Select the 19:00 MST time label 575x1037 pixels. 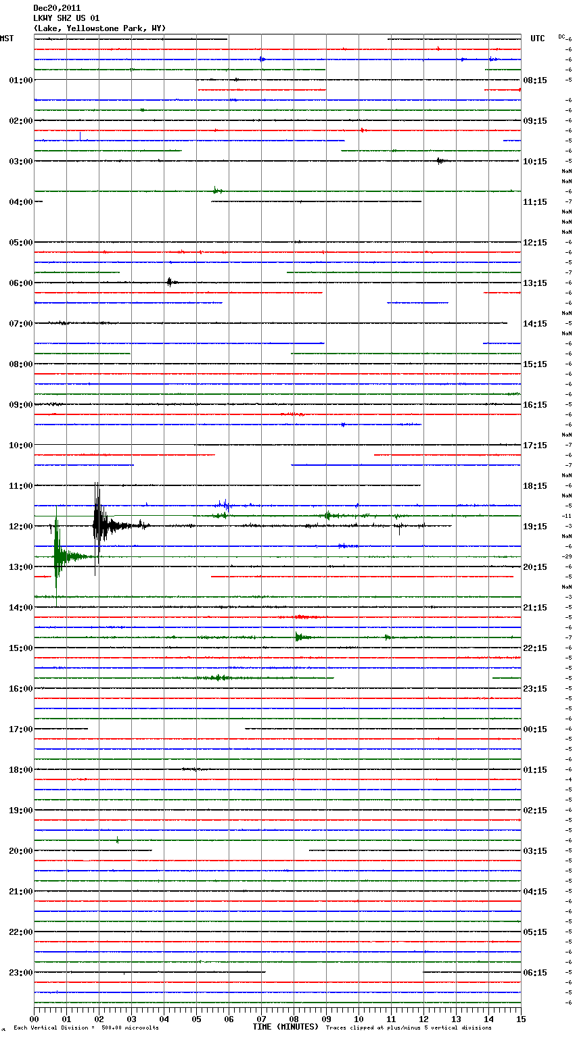(x=21, y=811)
